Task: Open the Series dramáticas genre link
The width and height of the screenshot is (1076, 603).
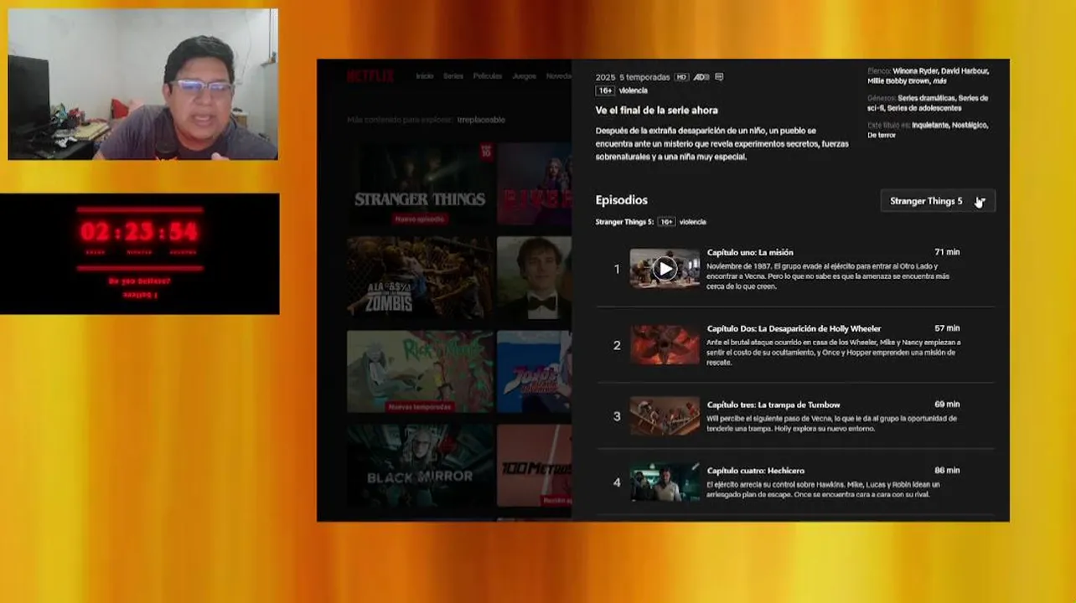Action: (926, 98)
